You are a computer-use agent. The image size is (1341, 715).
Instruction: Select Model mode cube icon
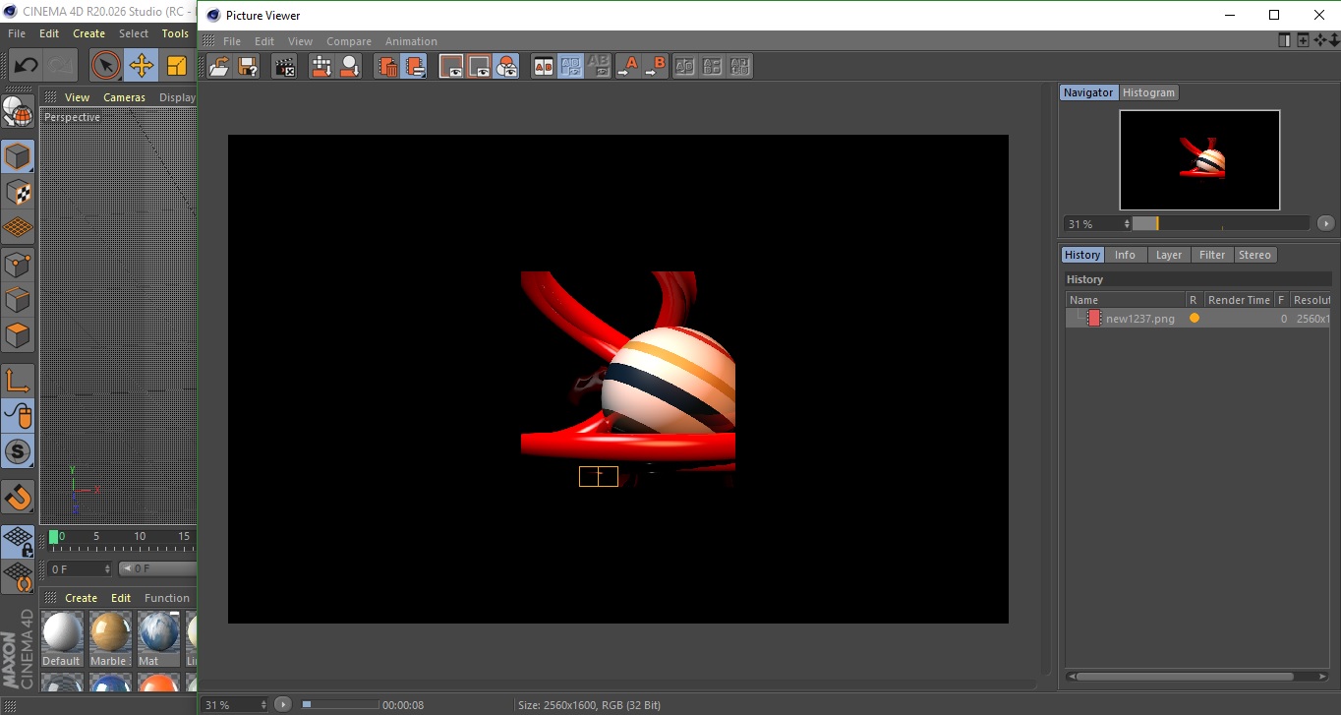18,156
